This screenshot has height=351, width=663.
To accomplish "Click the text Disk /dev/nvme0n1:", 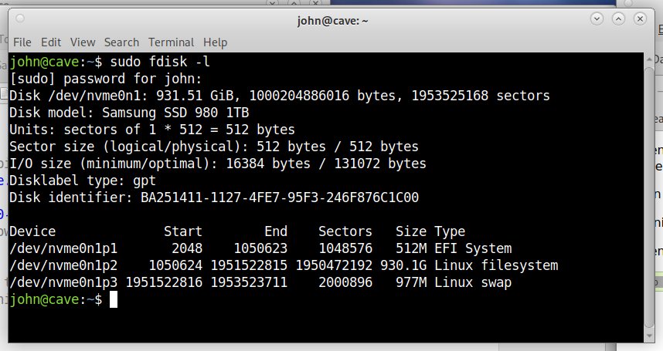I will [79, 96].
